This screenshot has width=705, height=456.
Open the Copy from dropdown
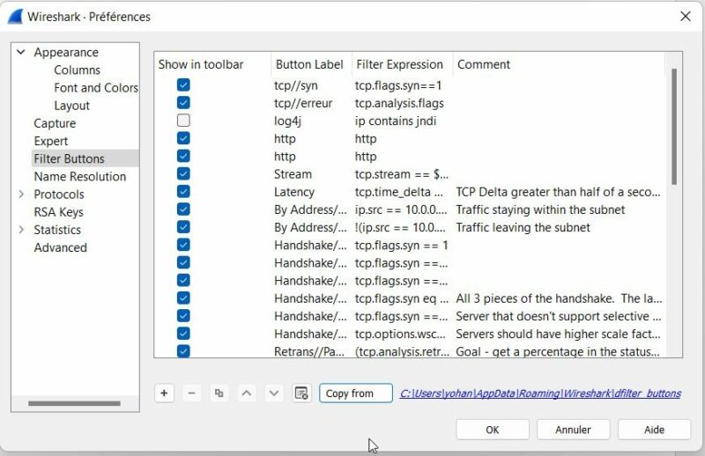tap(356, 393)
